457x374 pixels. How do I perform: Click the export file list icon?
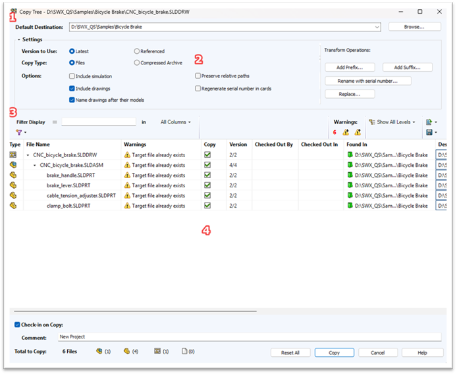[x=429, y=122]
